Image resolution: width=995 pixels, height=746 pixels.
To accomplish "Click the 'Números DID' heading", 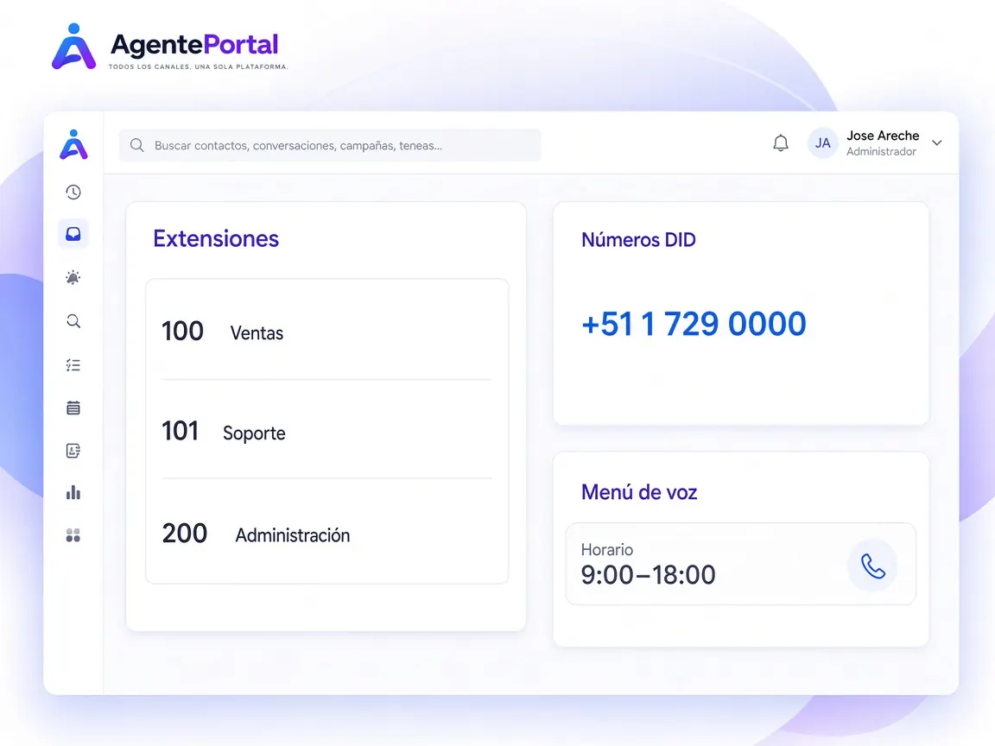I will [638, 240].
